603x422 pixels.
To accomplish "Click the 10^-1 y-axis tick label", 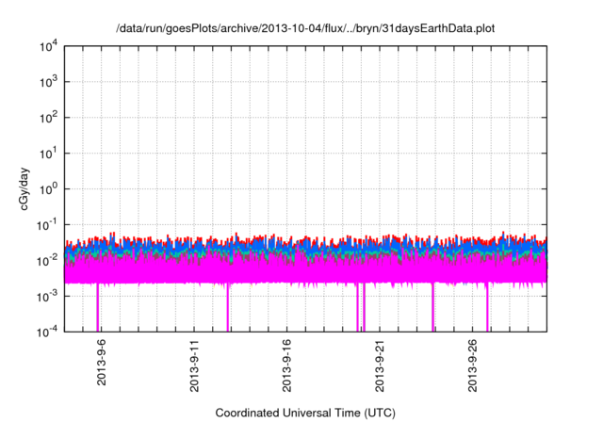I will pos(48,225).
